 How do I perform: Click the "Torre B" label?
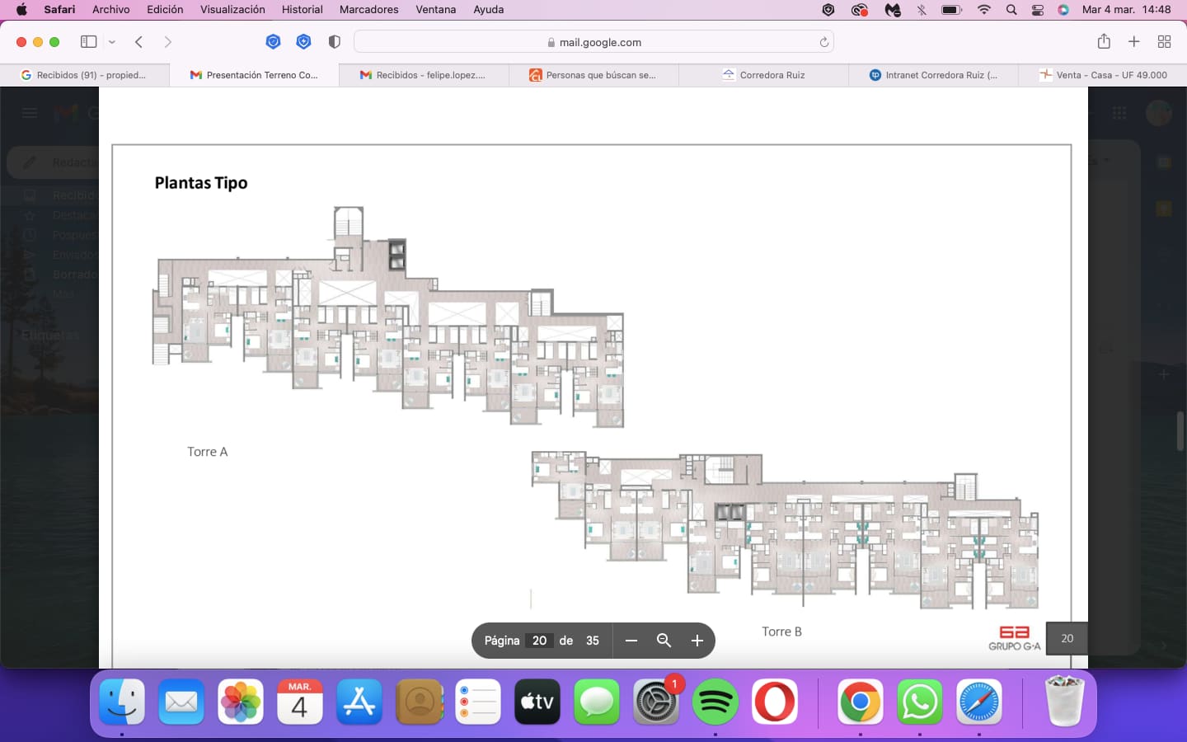(781, 632)
